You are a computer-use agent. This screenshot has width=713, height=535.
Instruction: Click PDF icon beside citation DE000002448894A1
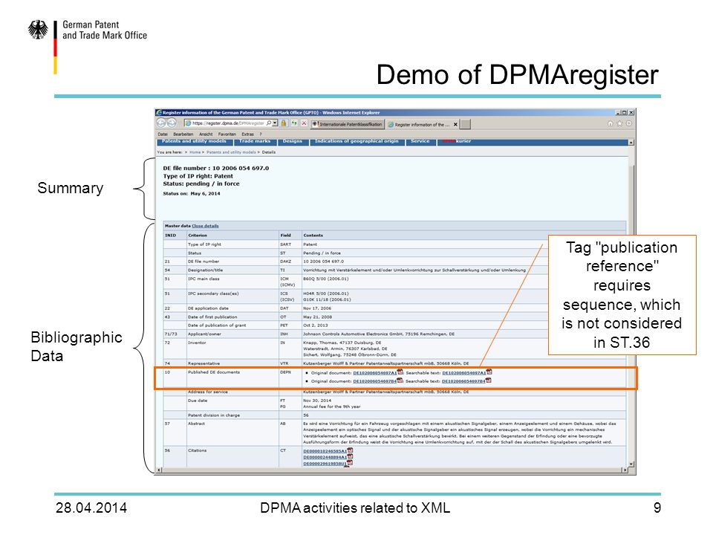pyautogui.click(x=350, y=457)
